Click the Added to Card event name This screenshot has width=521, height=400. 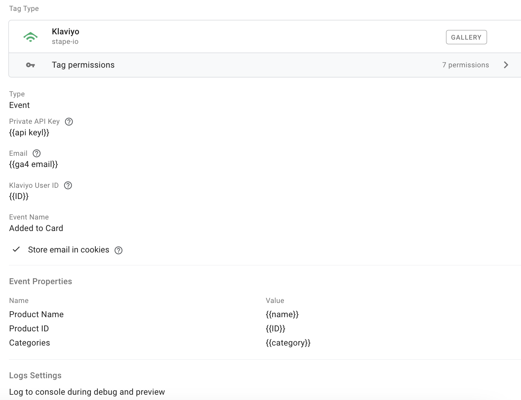pyautogui.click(x=36, y=228)
